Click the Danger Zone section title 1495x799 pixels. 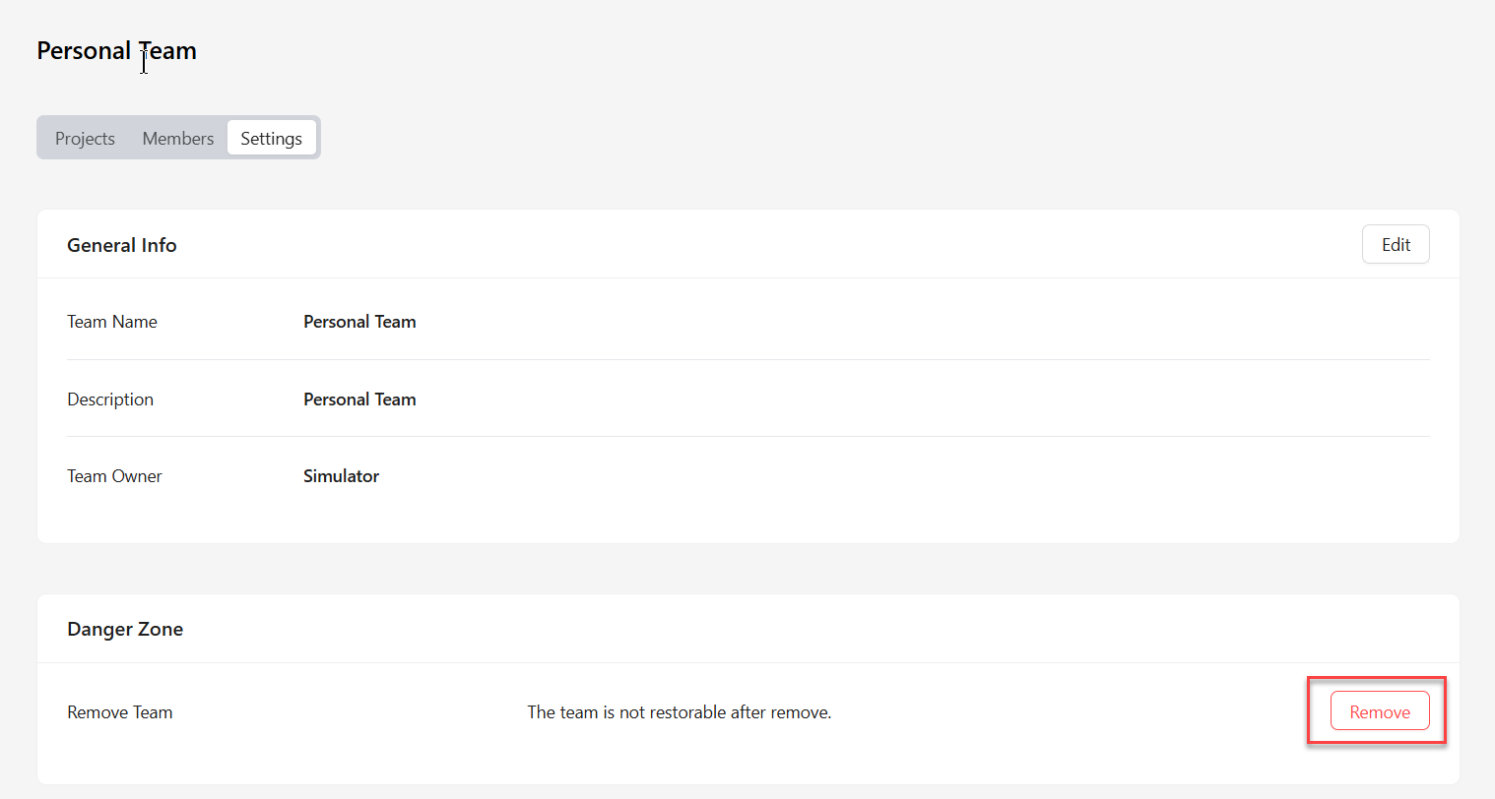point(125,630)
